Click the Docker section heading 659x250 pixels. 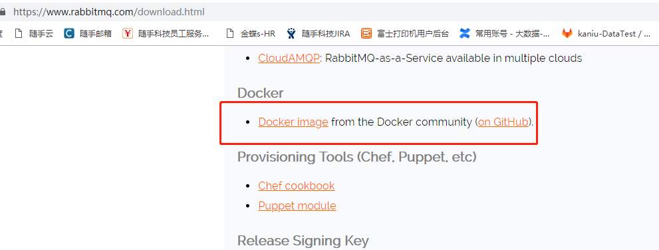click(261, 93)
